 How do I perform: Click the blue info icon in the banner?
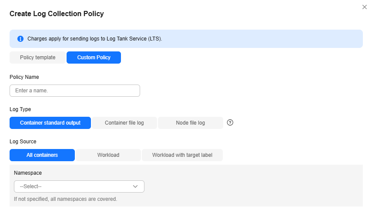click(x=20, y=39)
